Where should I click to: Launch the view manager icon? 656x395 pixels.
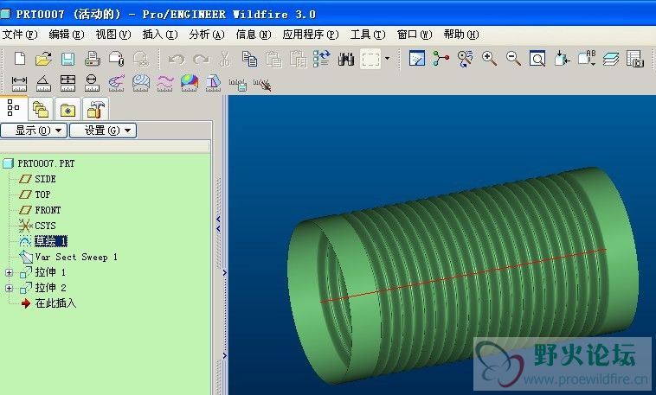[x=634, y=59]
